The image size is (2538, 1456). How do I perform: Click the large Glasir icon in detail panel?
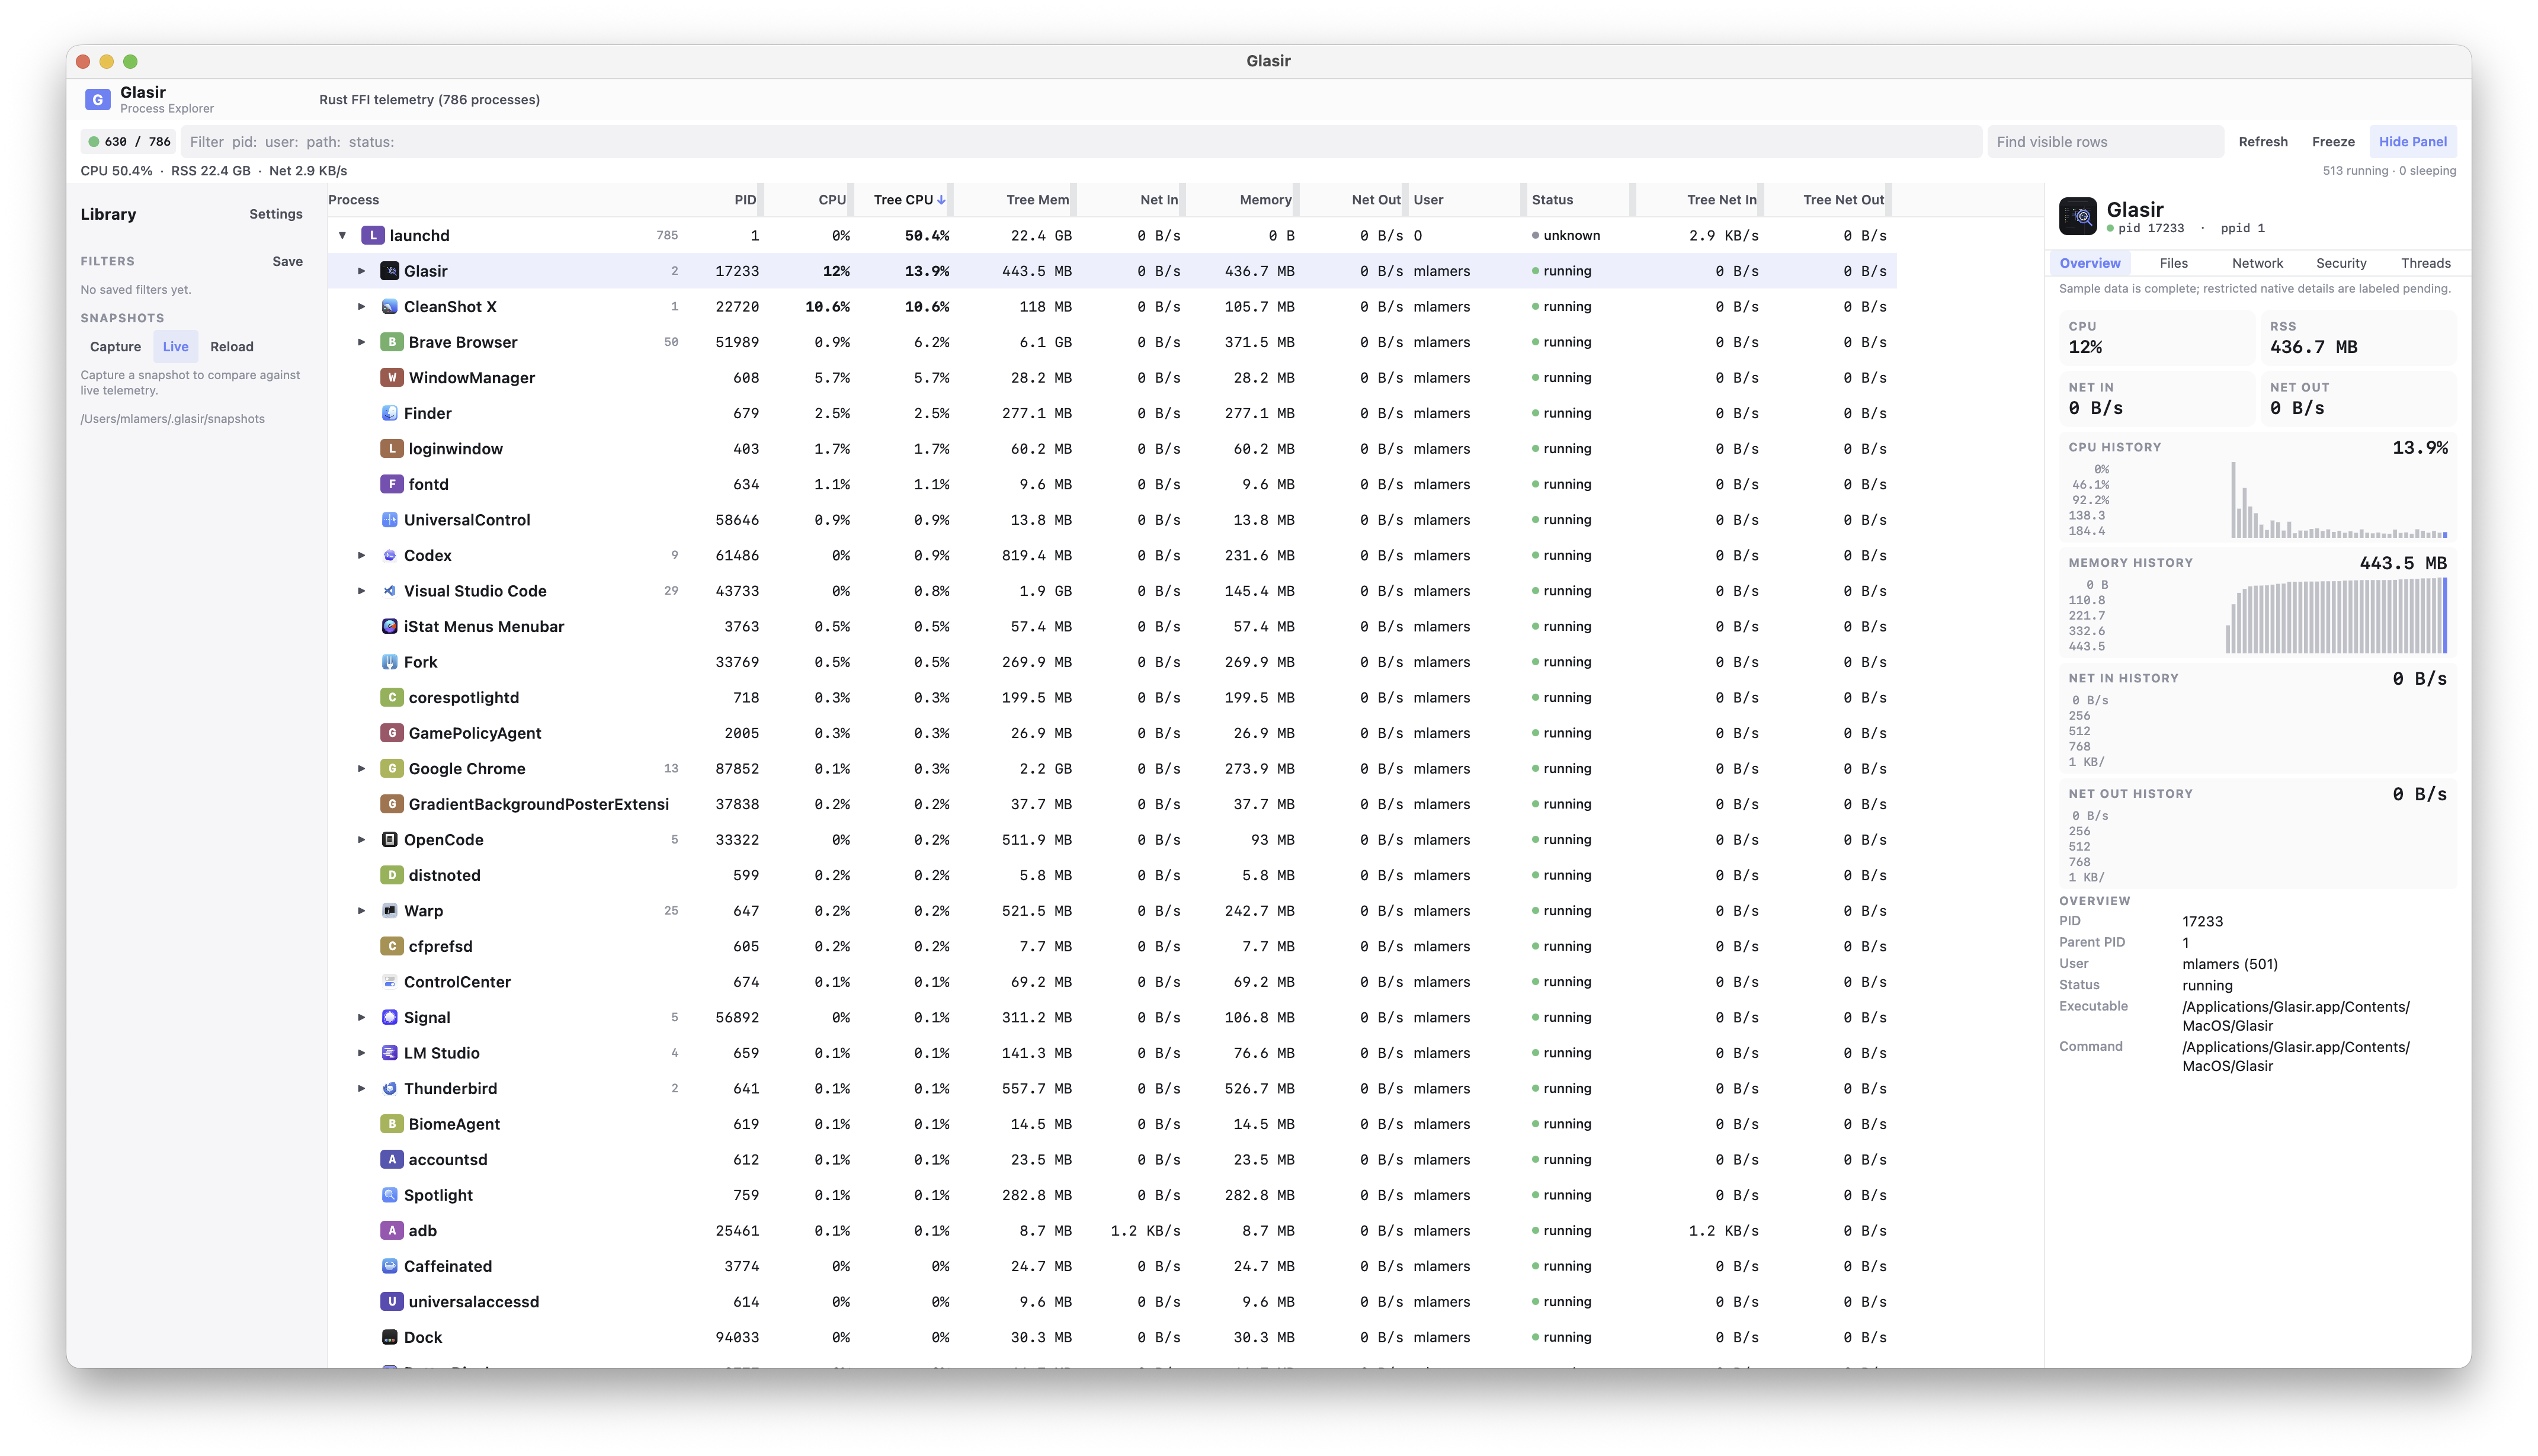[2078, 216]
